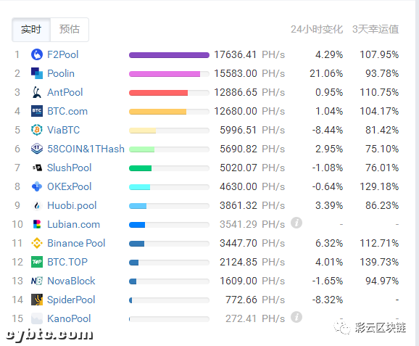Click the BTC.TOP logo icon

(x=37, y=262)
